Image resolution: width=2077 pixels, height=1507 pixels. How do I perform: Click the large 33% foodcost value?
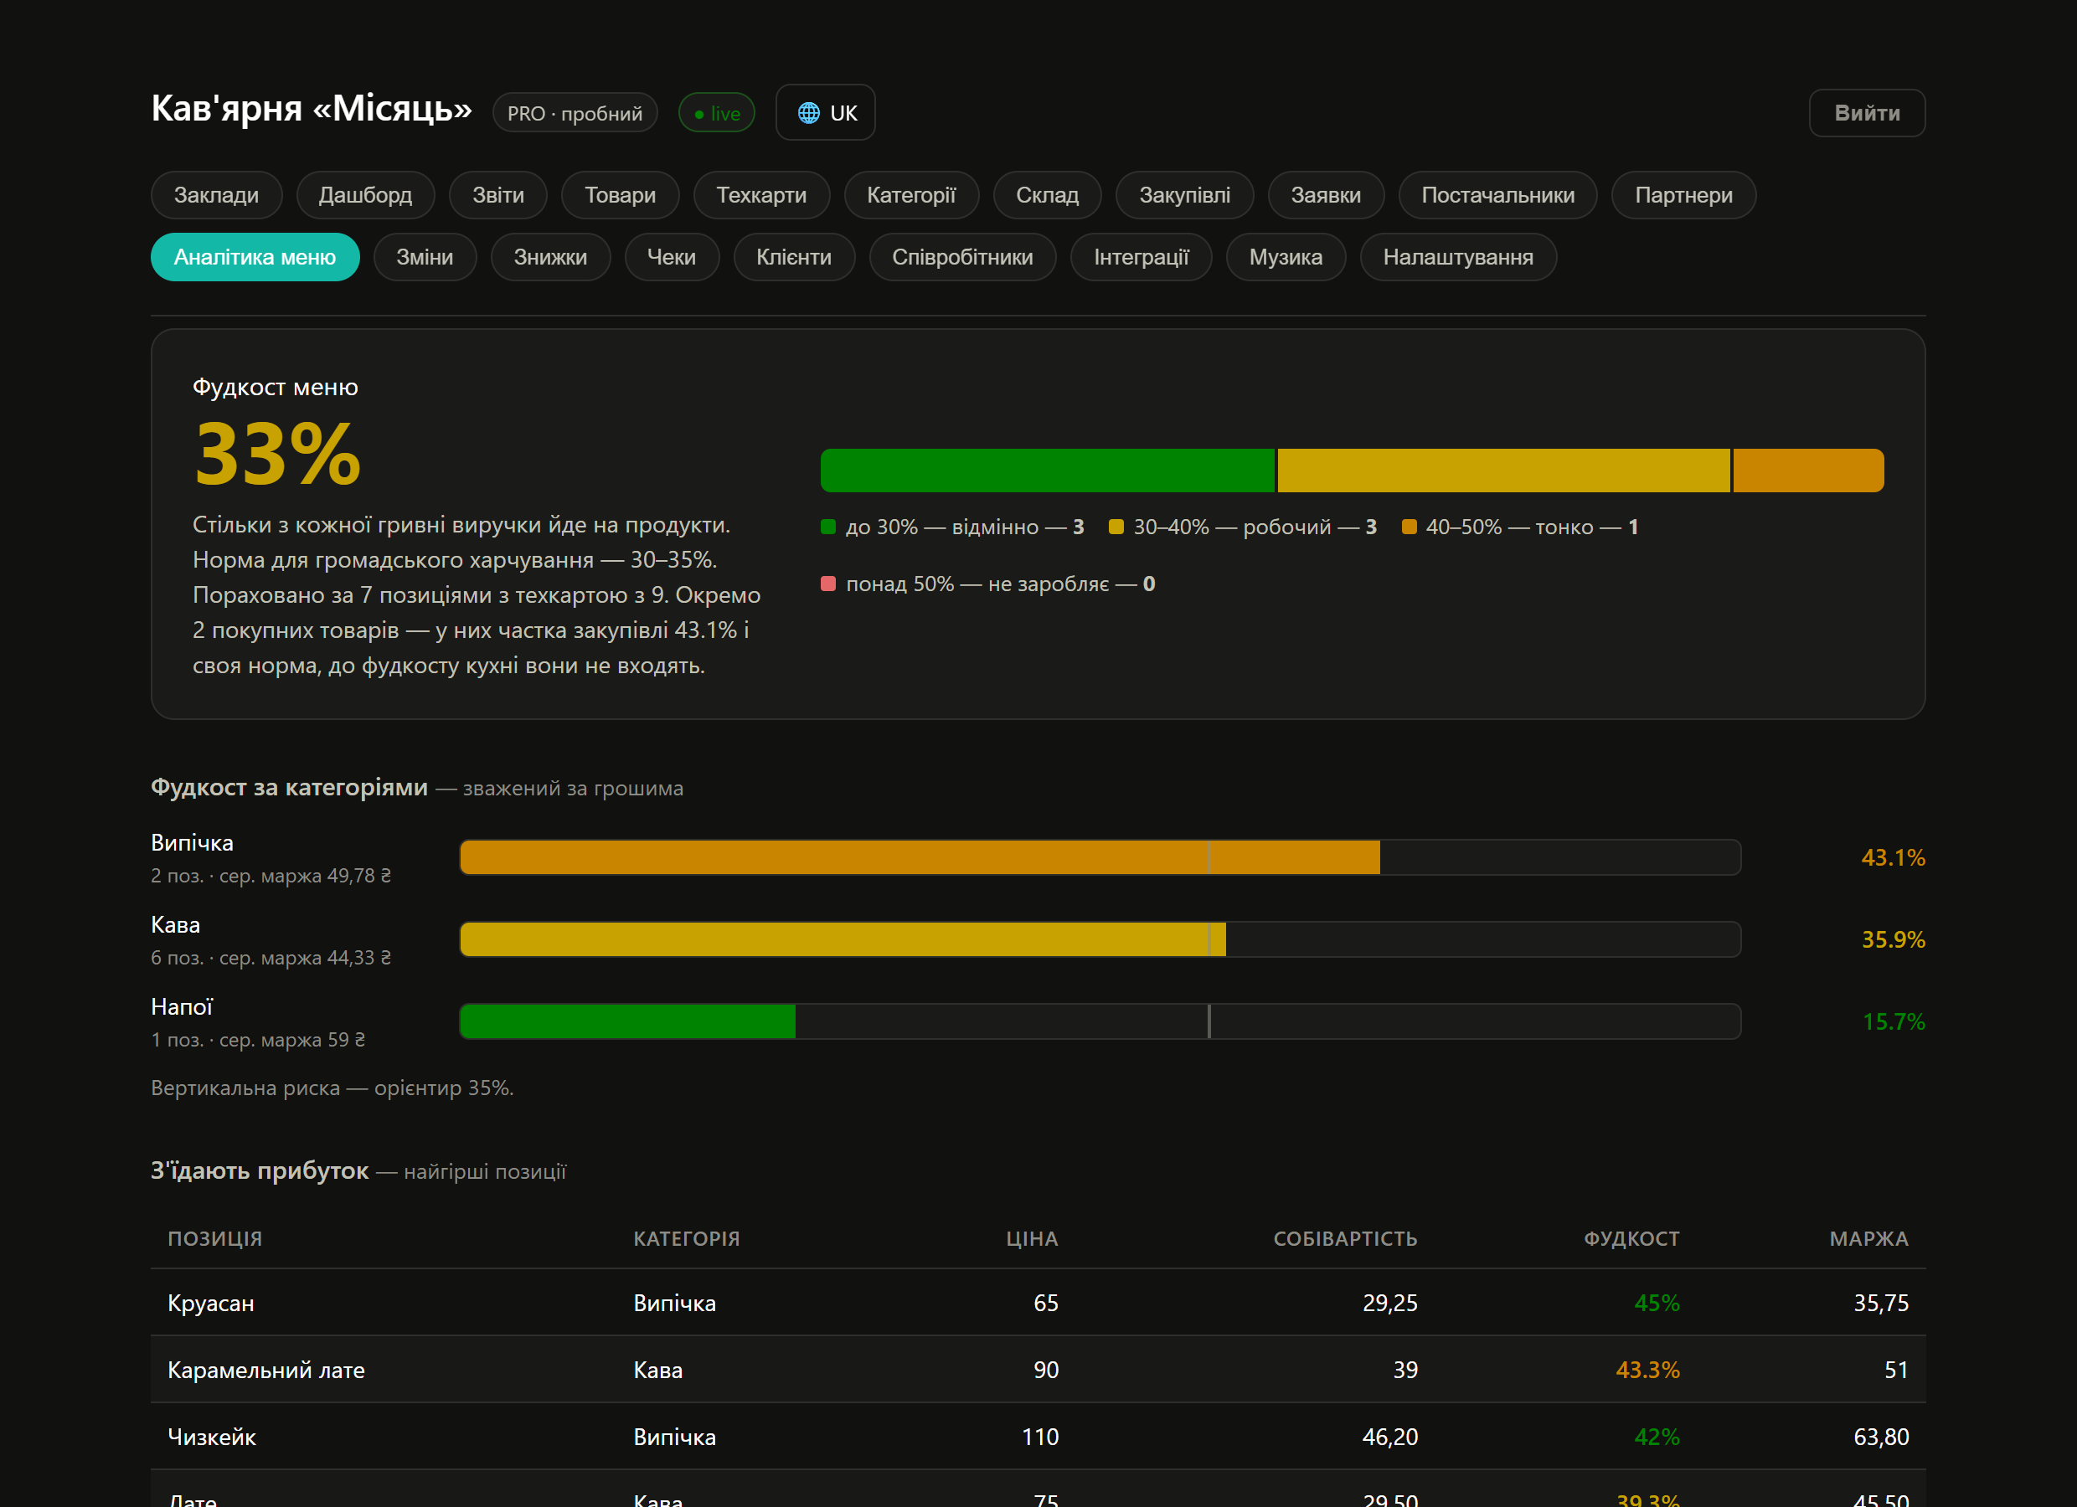click(x=277, y=453)
